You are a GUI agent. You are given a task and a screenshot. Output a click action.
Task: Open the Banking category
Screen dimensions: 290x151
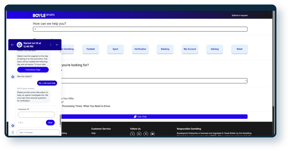coord(165,49)
